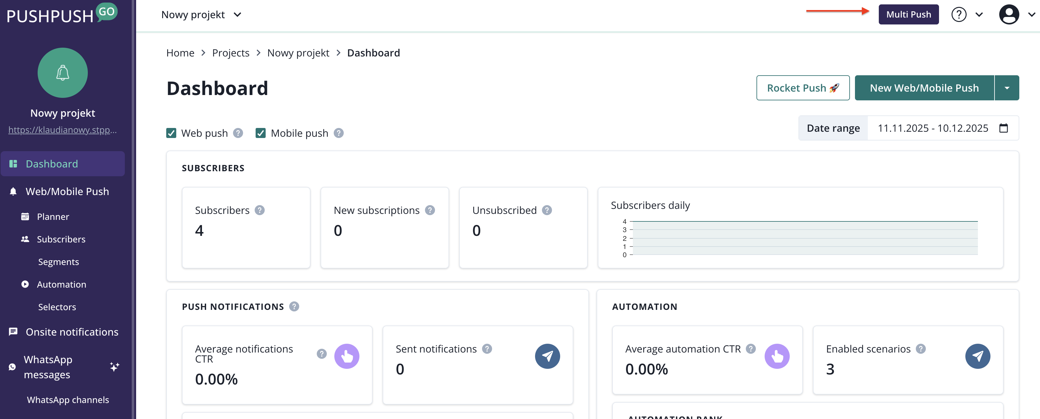The image size is (1040, 419).
Task: Click help icon beside Unsubscribed
Action: point(547,210)
